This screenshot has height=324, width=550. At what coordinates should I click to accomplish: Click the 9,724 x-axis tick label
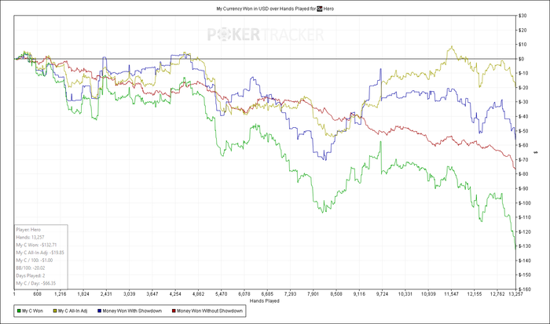coord(382,294)
